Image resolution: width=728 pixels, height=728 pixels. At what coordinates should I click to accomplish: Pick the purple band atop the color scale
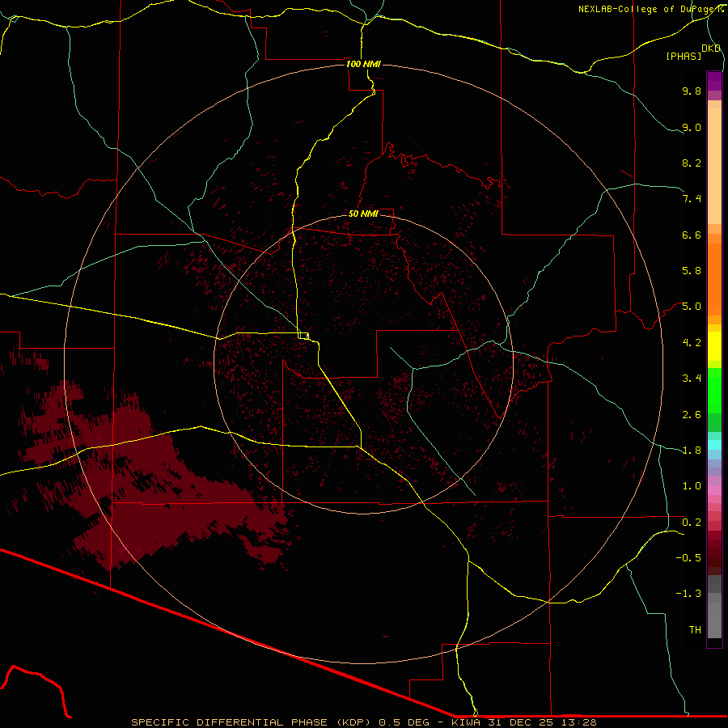pyautogui.click(x=714, y=81)
